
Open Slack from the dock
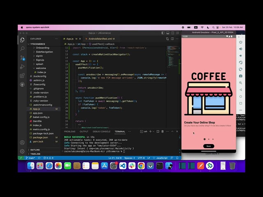(132, 166)
